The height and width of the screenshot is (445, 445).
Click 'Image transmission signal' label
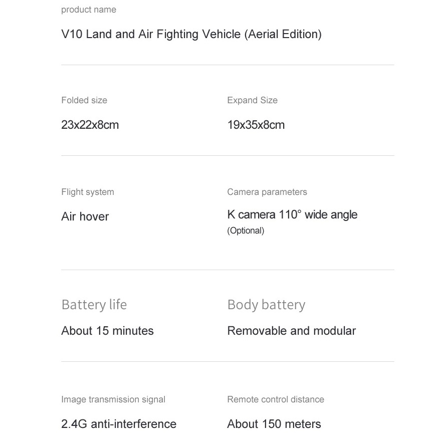[113, 399]
